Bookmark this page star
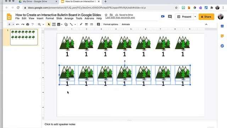 coord(176,8)
